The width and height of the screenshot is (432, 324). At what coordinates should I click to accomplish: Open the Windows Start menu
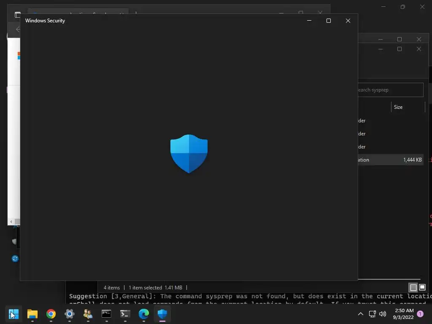tap(13, 314)
